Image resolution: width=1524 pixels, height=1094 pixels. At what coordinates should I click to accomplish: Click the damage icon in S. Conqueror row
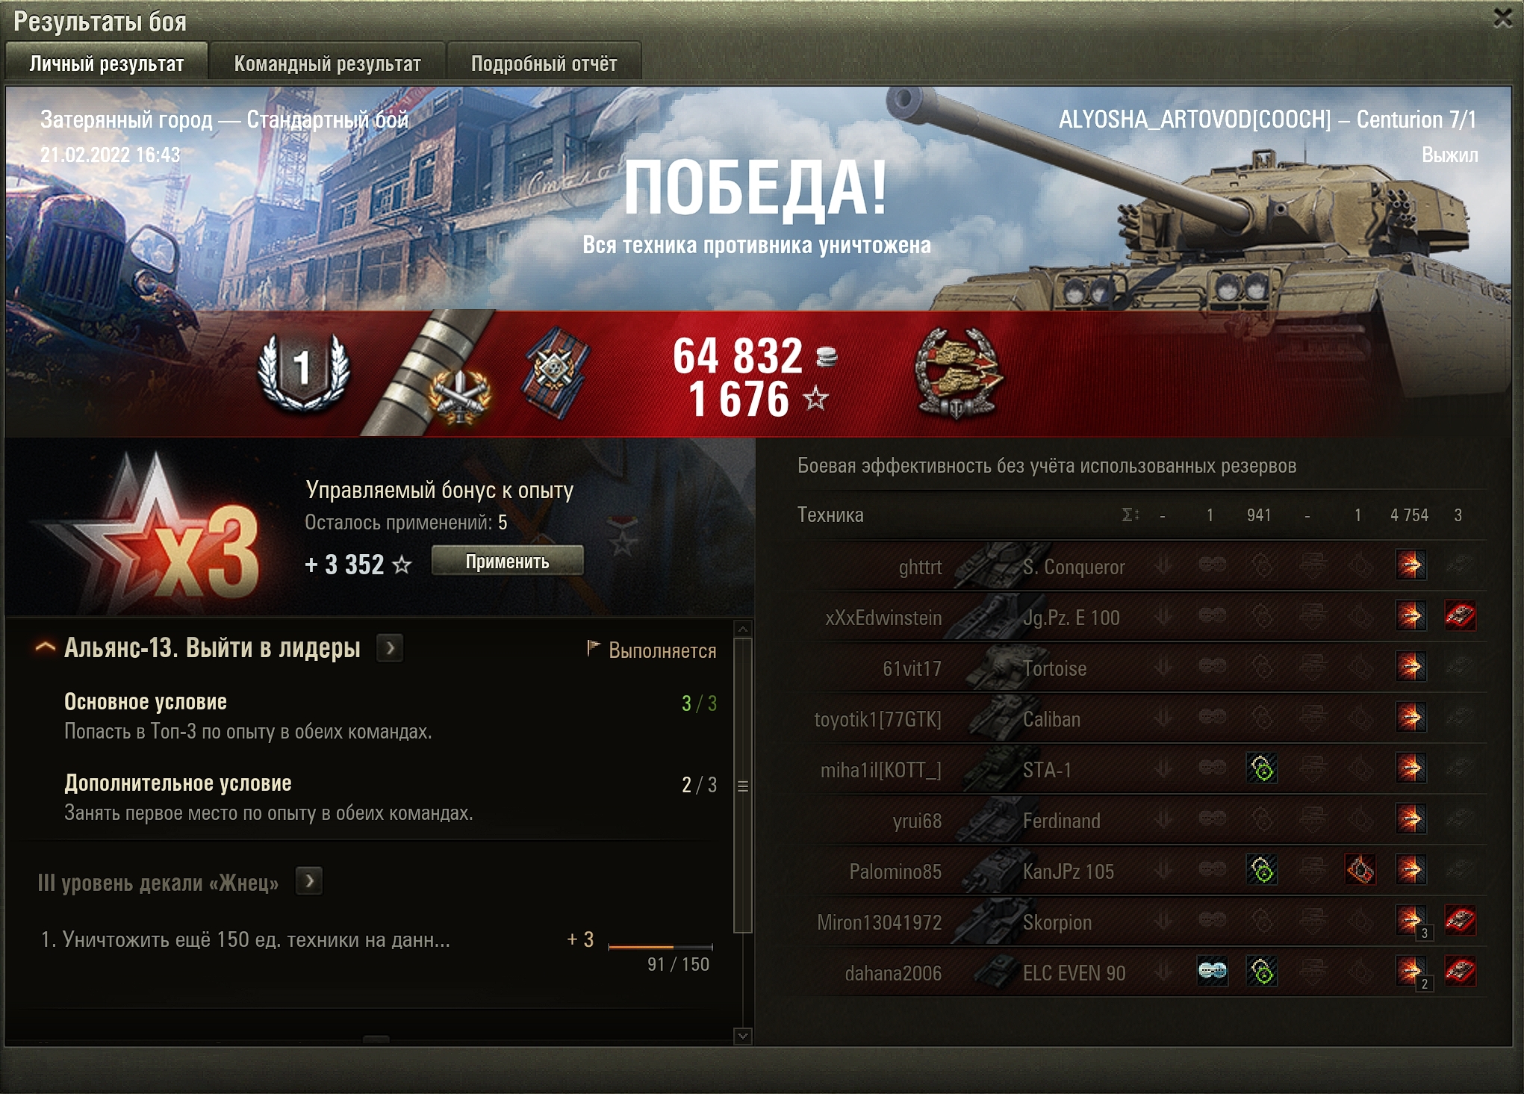point(1411,565)
